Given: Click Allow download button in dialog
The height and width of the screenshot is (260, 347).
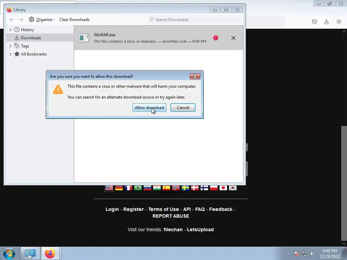Looking at the screenshot, I should coord(149,108).
